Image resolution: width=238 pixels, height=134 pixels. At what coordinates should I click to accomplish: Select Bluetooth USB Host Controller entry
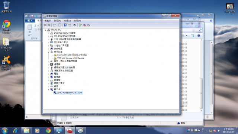[72, 55]
